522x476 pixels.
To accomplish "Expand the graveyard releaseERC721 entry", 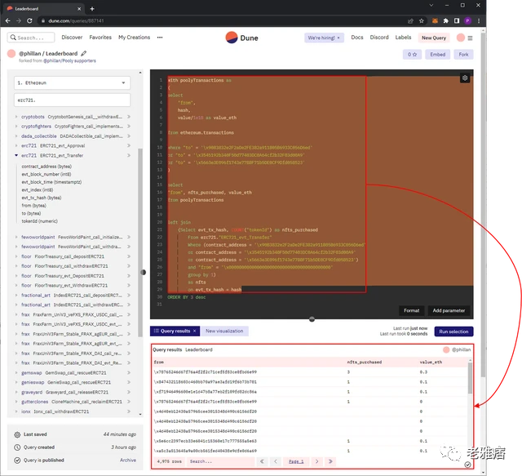I will click(x=16, y=392).
